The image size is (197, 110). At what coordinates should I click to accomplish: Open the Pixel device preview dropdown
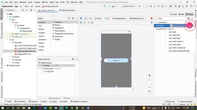98,18
